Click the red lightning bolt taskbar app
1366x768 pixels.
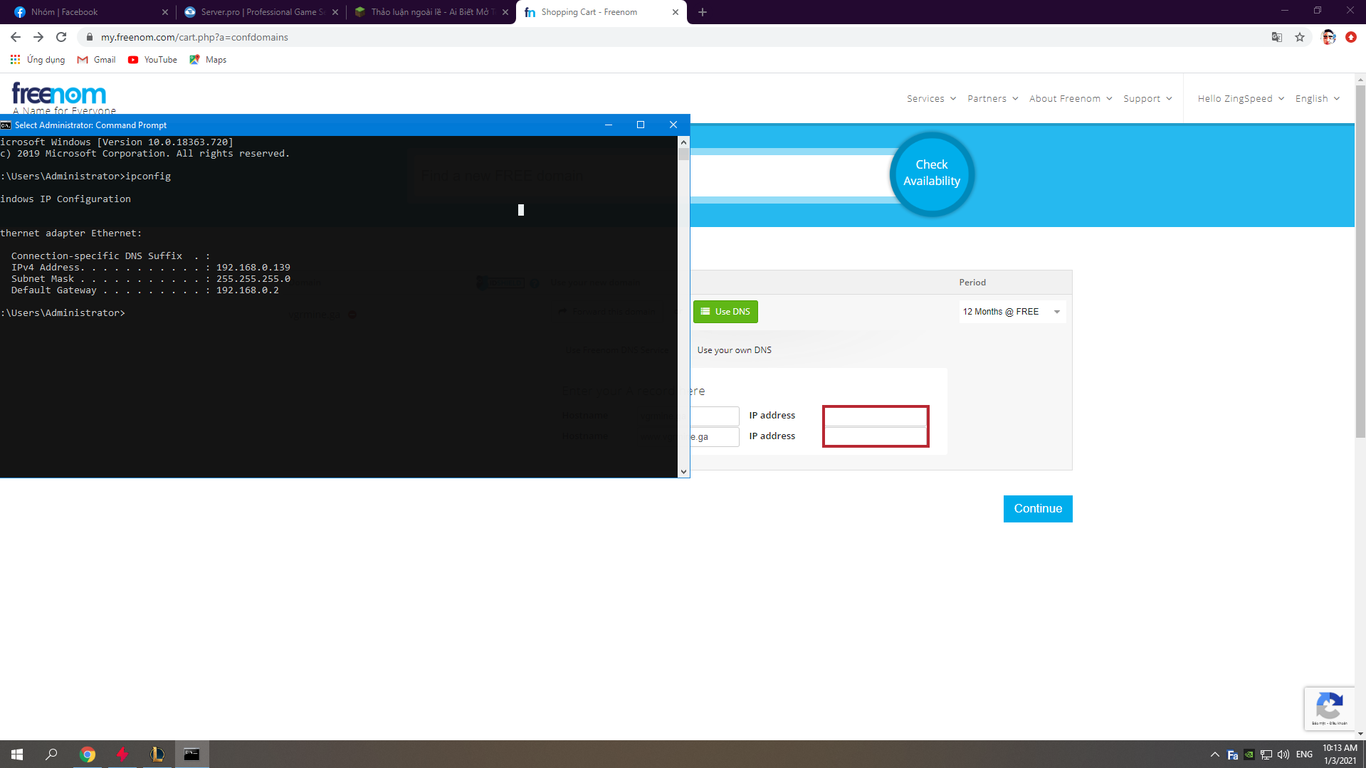point(122,754)
